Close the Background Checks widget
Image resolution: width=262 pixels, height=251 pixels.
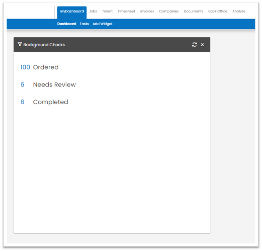pyautogui.click(x=202, y=45)
